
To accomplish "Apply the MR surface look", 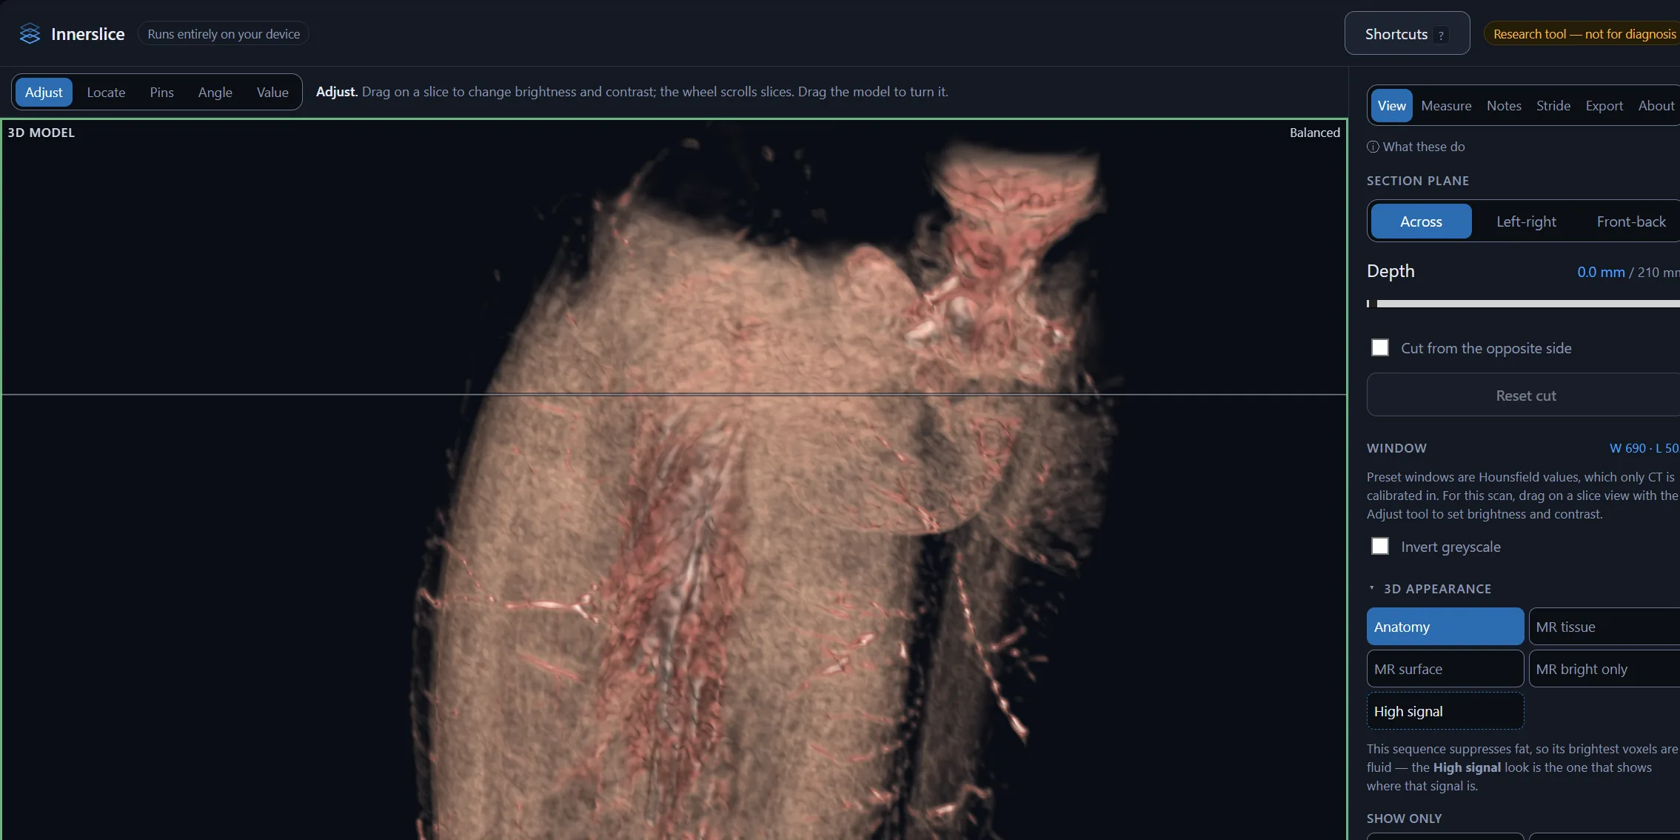I will click(x=1445, y=669).
